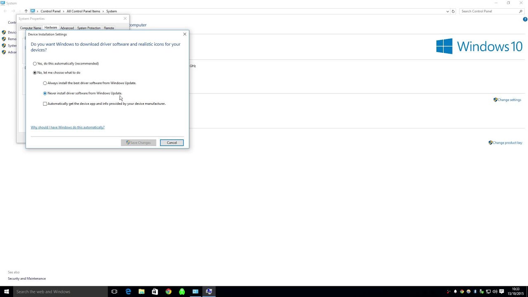Open the Windows Start button
This screenshot has width=528, height=297.
click(7, 292)
